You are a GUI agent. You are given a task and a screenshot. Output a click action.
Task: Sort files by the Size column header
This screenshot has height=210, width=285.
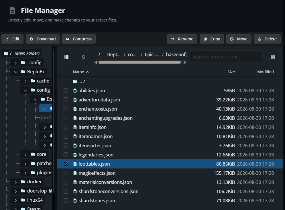tap(231, 72)
